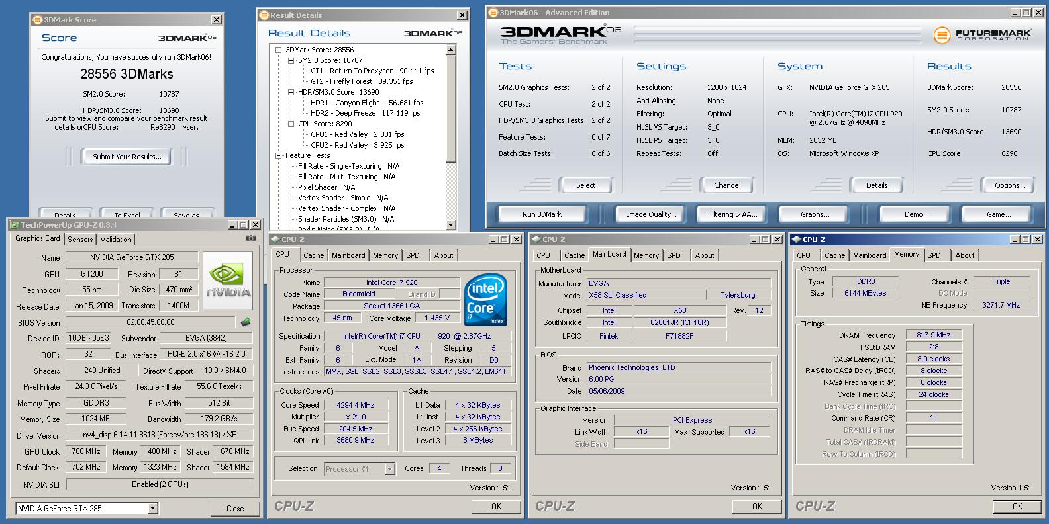Click the NB Frequency value 3271.7 MHz

pos(1001,305)
